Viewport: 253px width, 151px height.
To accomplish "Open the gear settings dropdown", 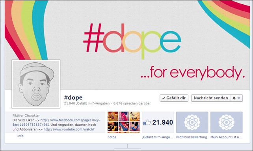I will (x=236, y=98).
